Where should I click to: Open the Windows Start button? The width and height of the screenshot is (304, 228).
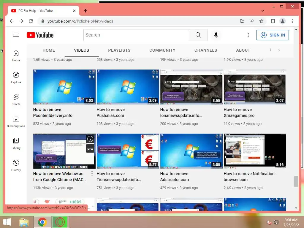(x=7, y=222)
